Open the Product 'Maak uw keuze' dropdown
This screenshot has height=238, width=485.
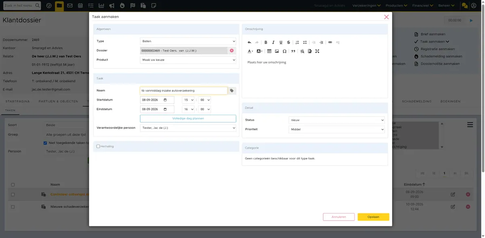point(188,60)
